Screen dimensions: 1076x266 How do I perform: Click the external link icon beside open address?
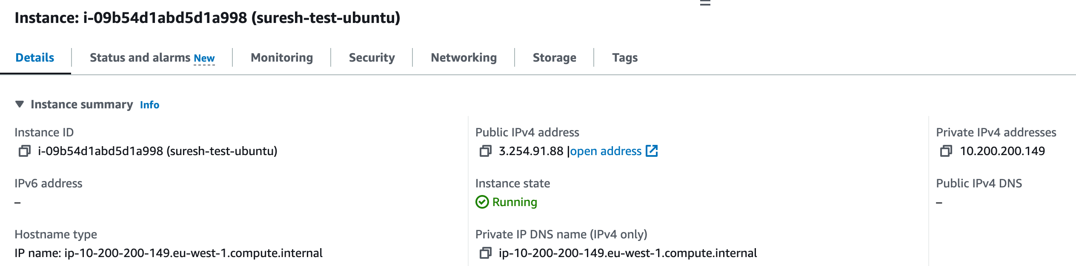tap(652, 151)
